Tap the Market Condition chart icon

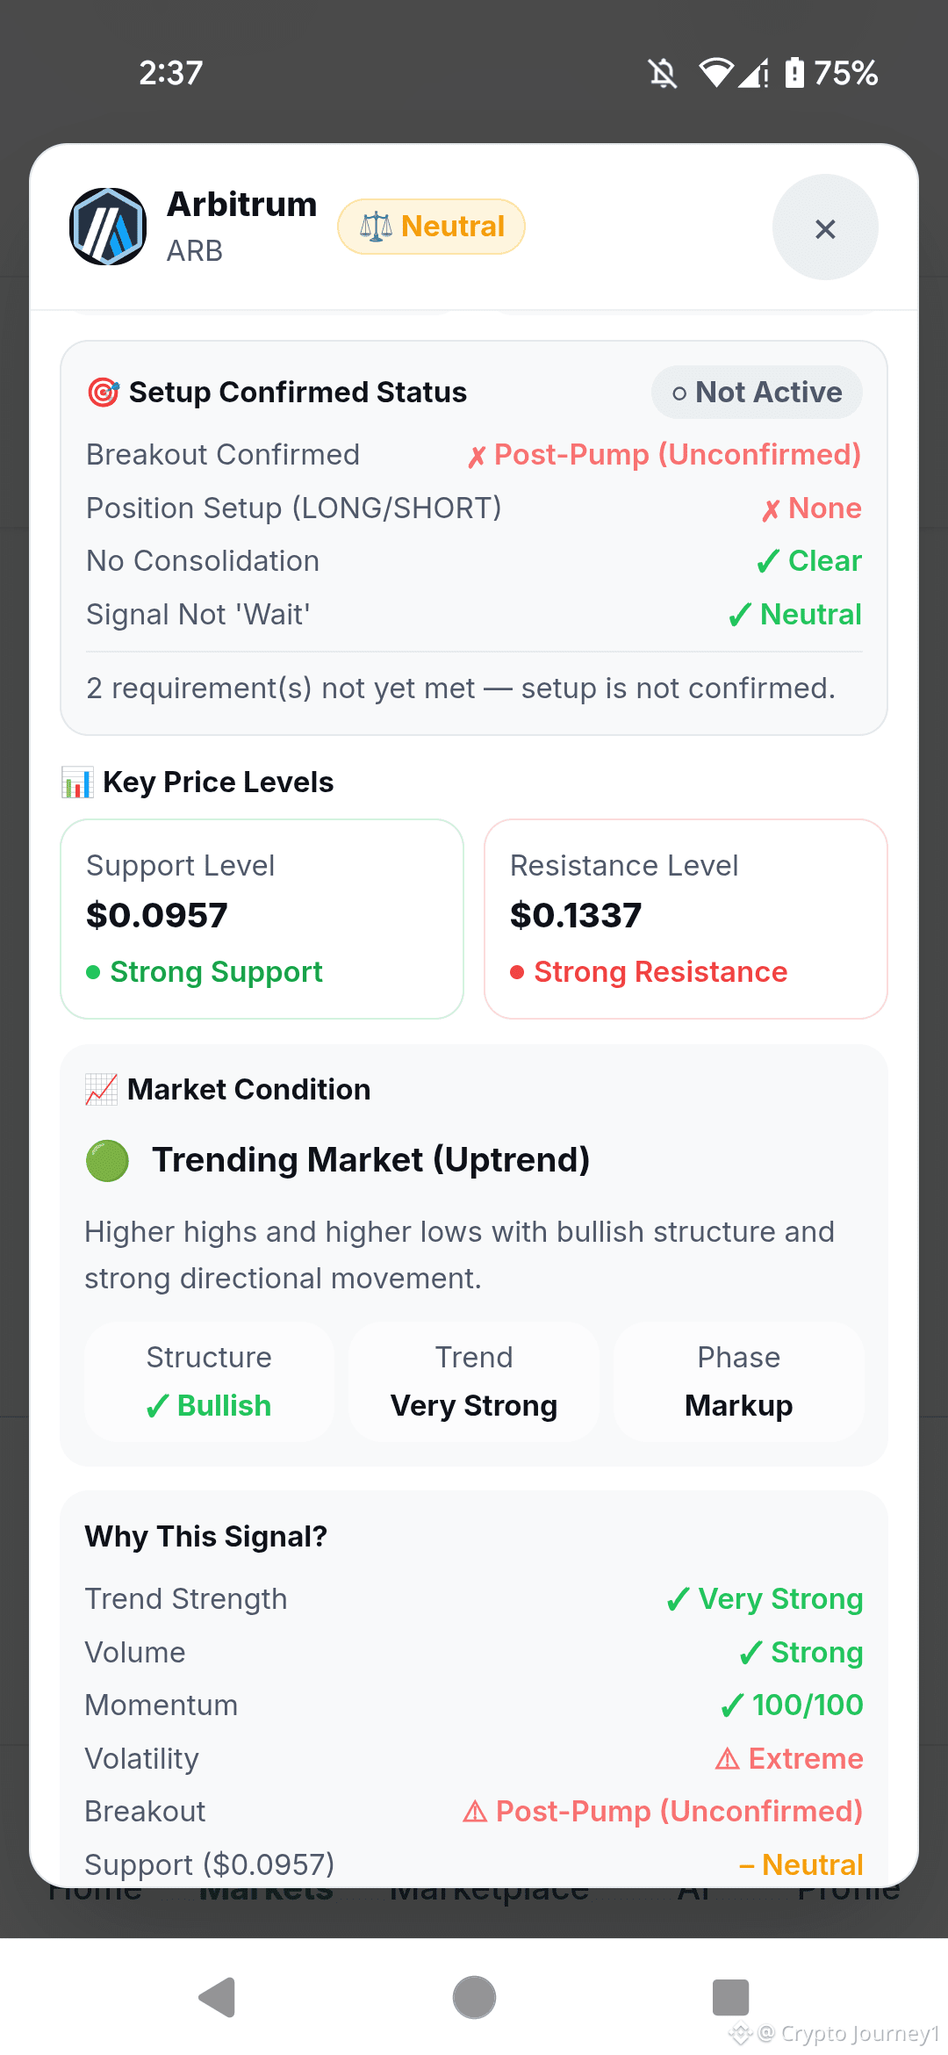pyautogui.click(x=102, y=1089)
